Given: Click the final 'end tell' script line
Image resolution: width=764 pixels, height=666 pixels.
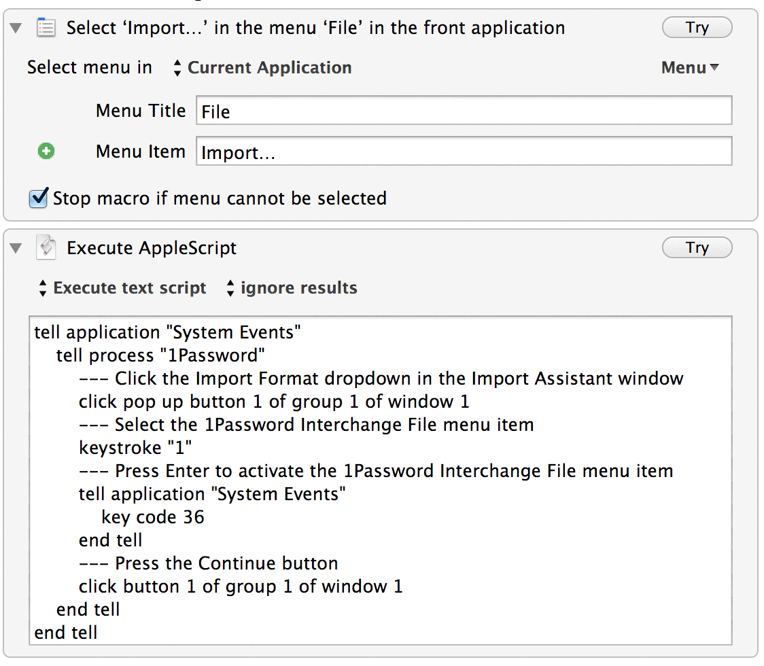Looking at the screenshot, I should (66, 633).
